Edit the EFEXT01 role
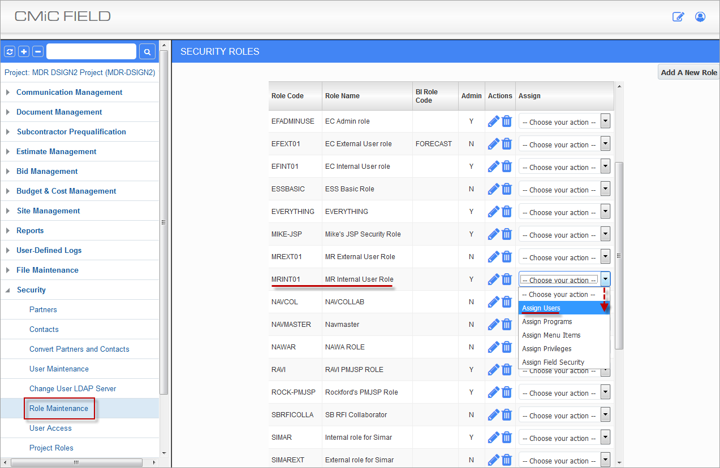720x468 pixels. coord(494,144)
